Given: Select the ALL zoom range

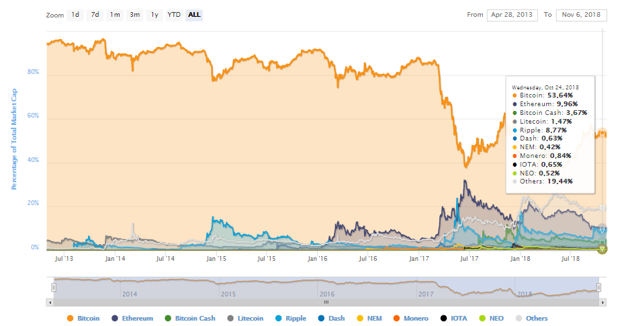Looking at the screenshot, I should coord(194,15).
